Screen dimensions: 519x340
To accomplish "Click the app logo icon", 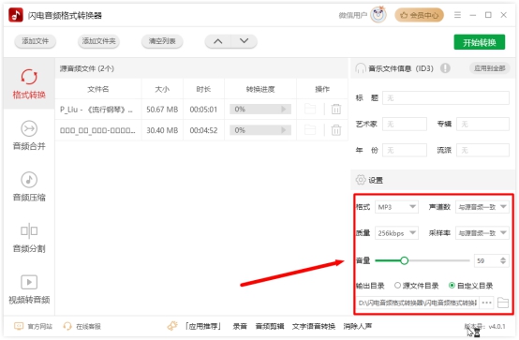I will 16,15.
